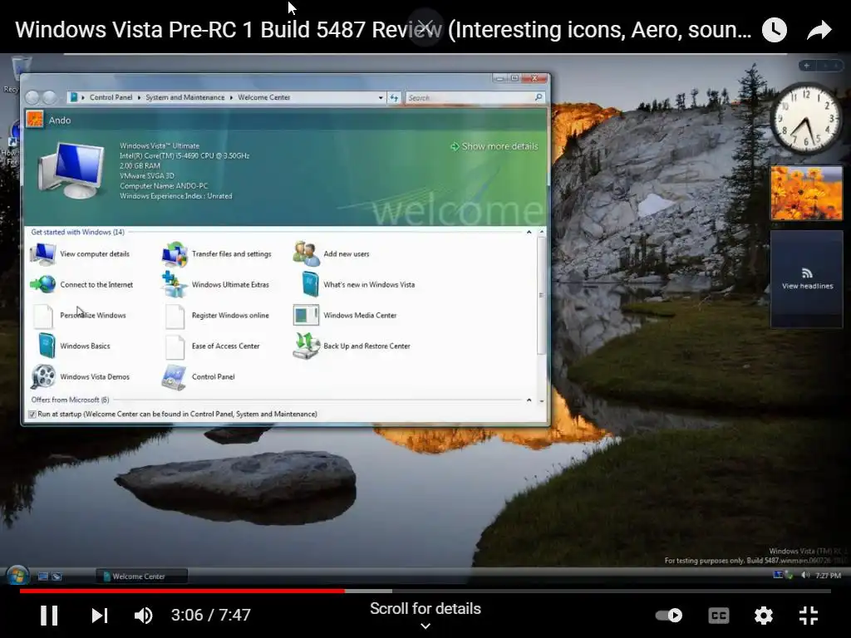Click the Explorer Forward arrow button
The width and height of the screenshot is (851, 638).
coord(49,97)
